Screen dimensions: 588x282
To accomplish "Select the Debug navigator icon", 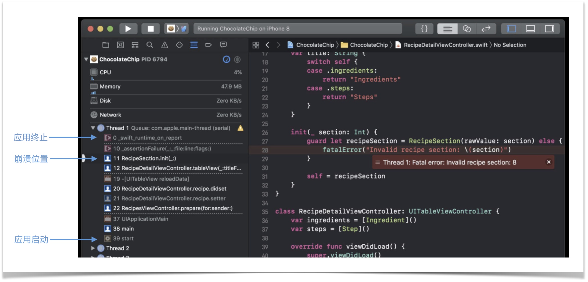I will [194, 45].
